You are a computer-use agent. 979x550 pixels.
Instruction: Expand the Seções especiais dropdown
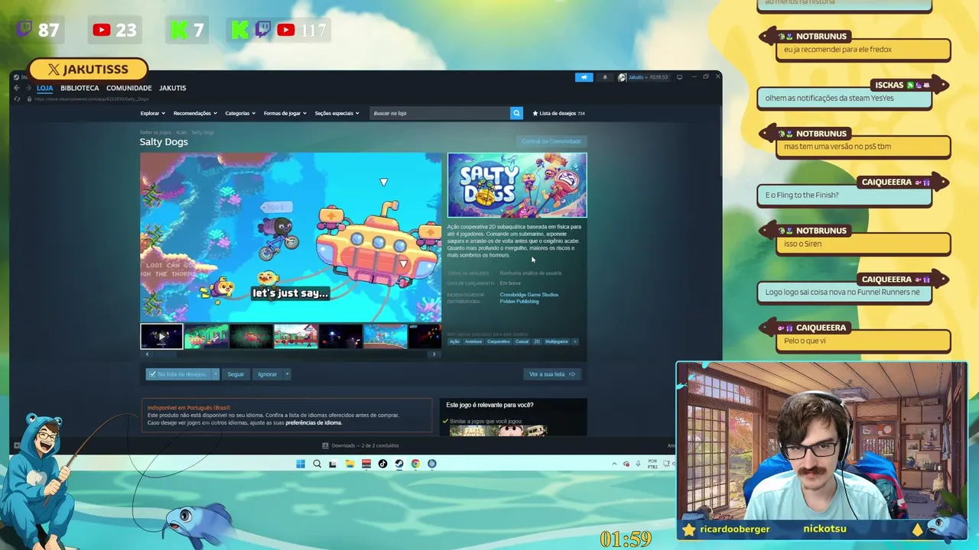click(x=337, y=113)
